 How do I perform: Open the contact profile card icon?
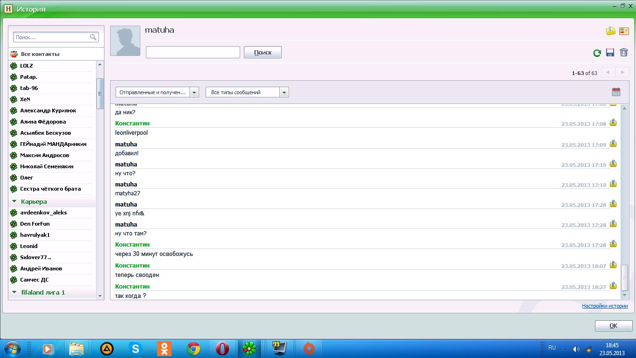click(624, 31)
